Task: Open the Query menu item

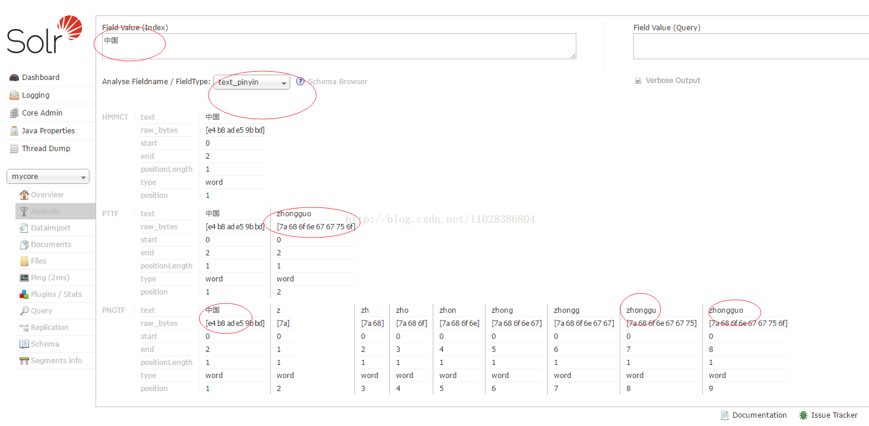Action: click(41, 311)
